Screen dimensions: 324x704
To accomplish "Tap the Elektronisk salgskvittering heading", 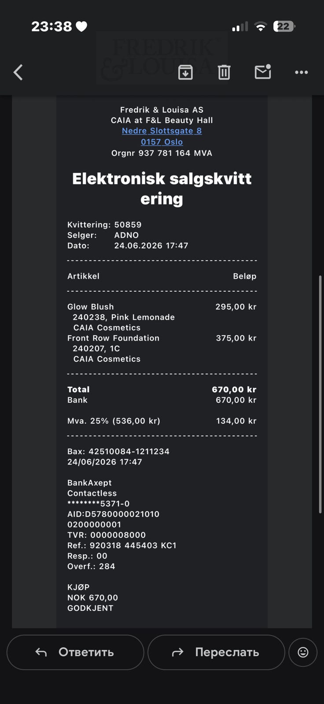I will click(x=162, y=188).
